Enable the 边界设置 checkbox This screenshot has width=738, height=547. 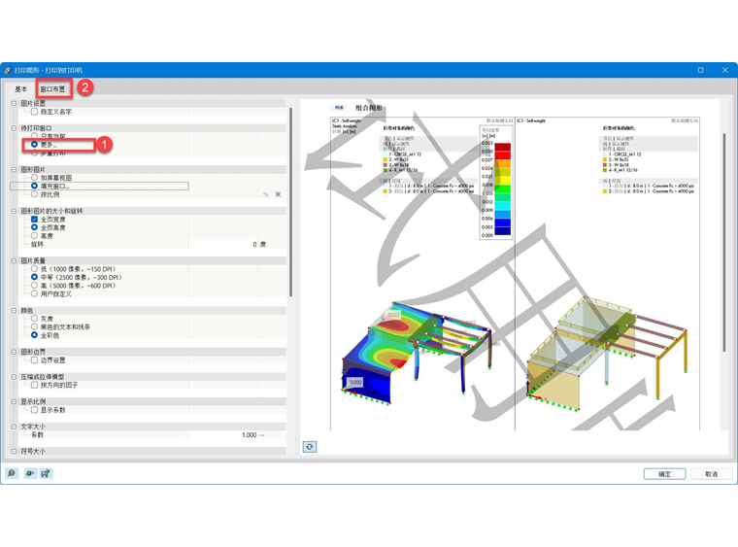34,360
